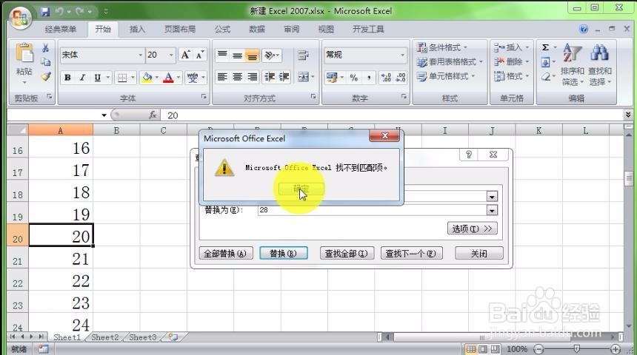Merge and center cells
This screenshot has width=637, height=355.
(304, 77)
